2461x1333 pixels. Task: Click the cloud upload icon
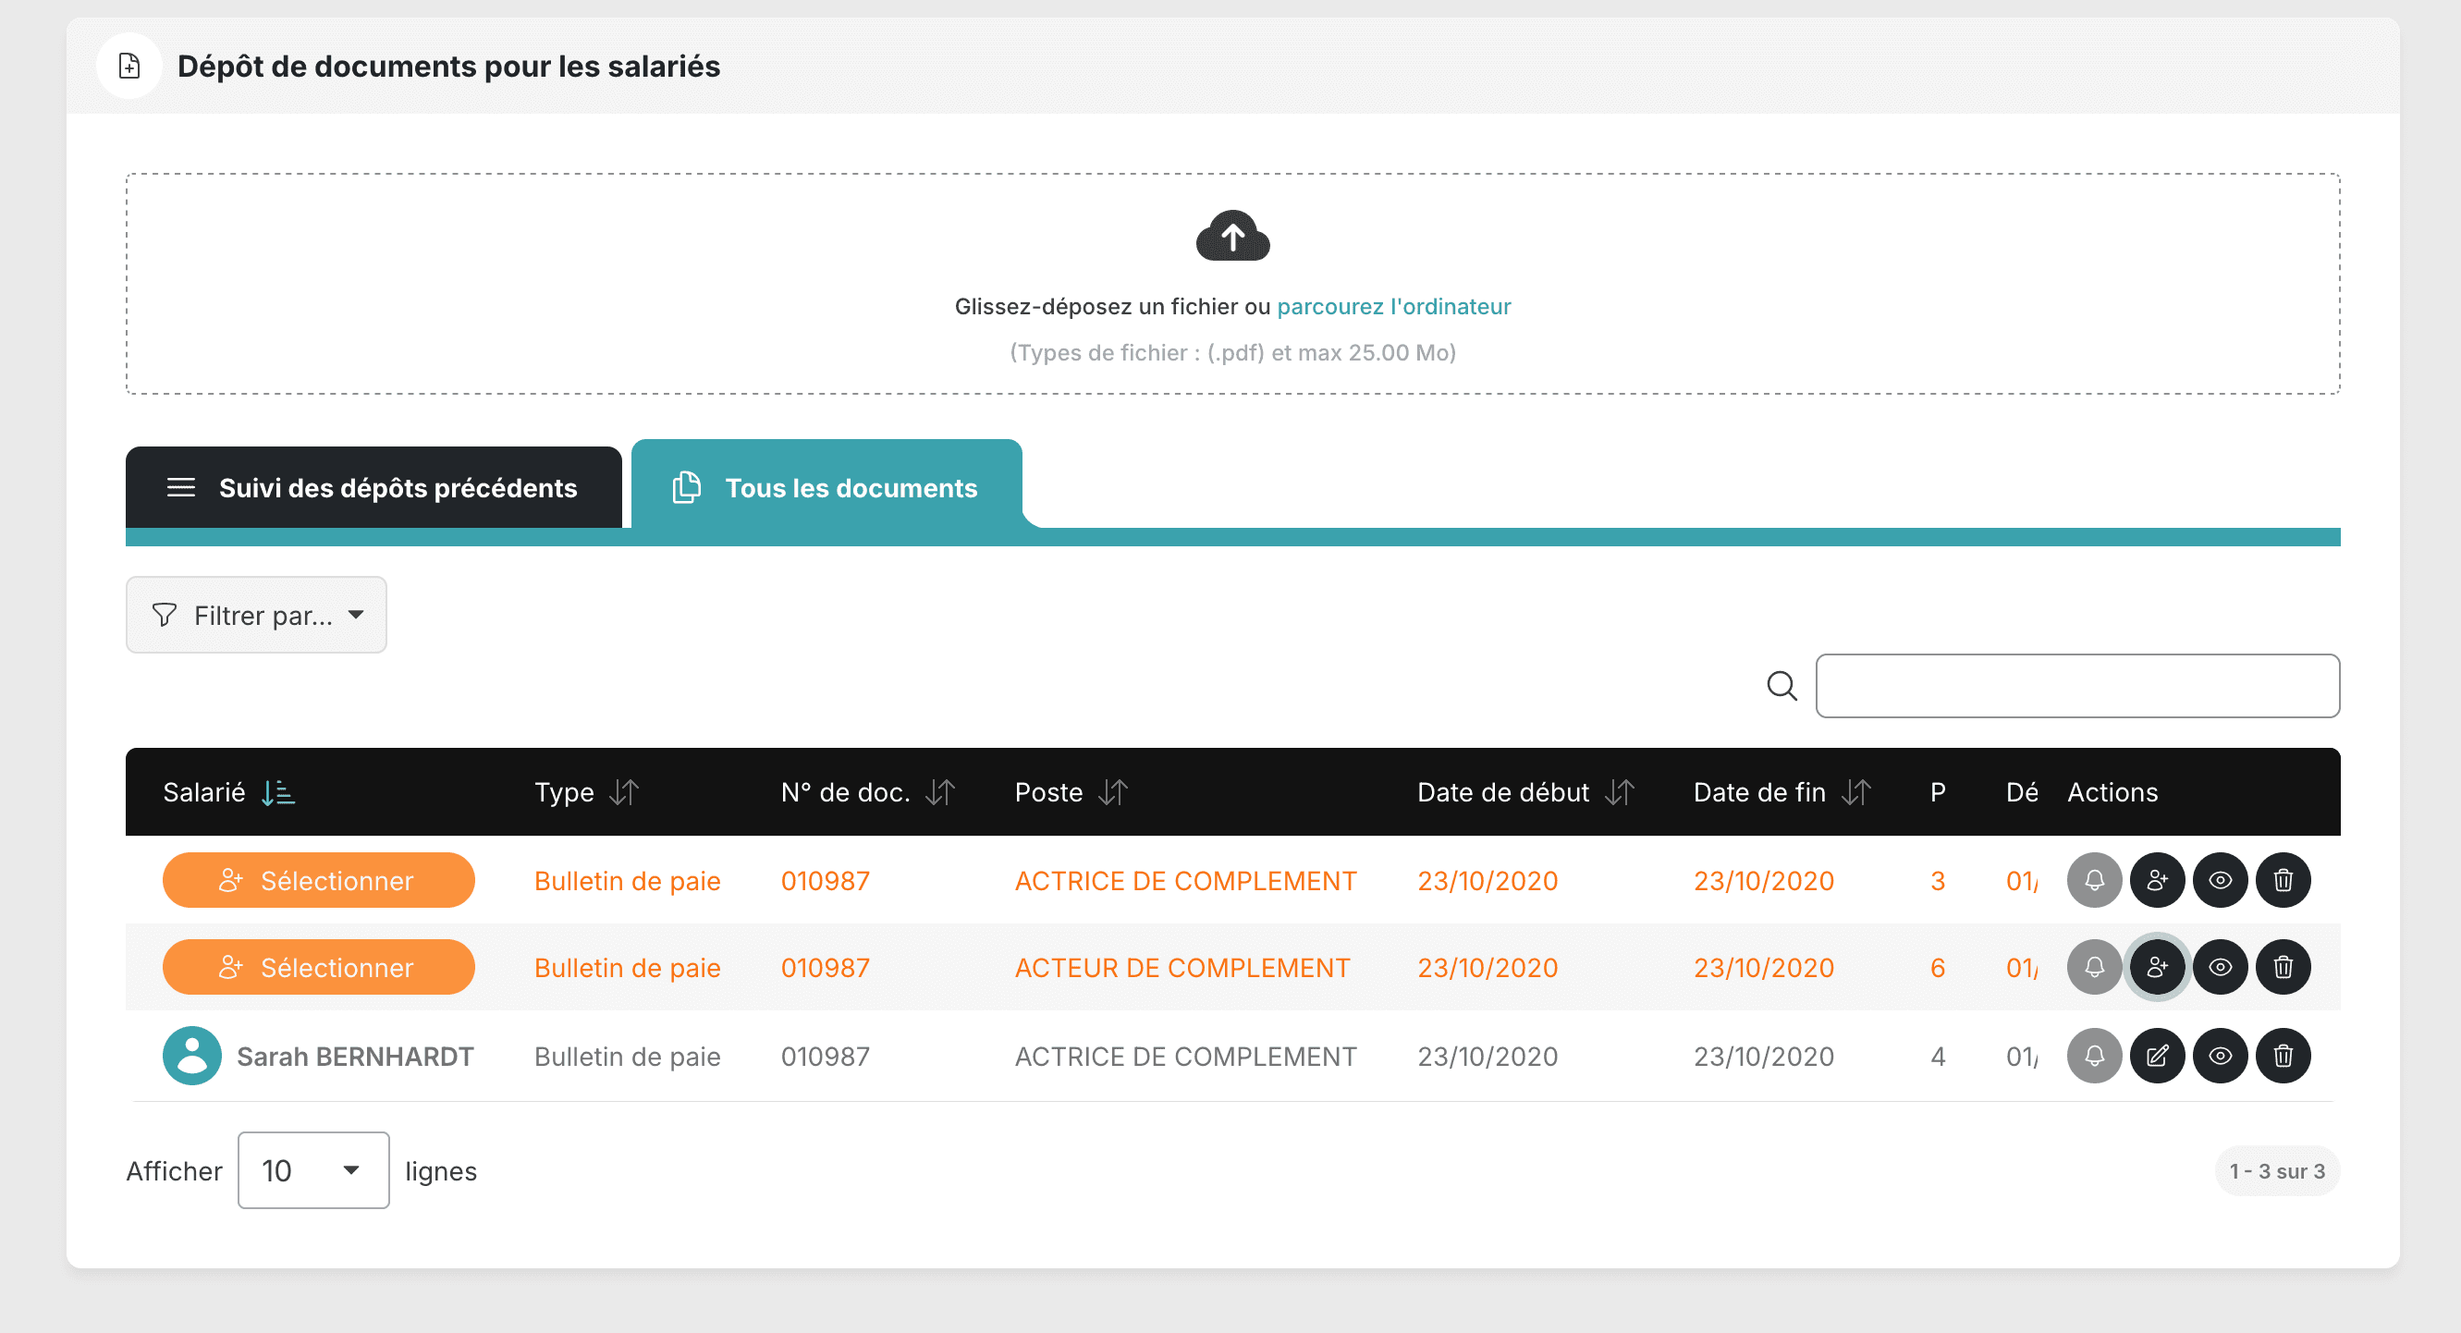tap(1232, 235)
